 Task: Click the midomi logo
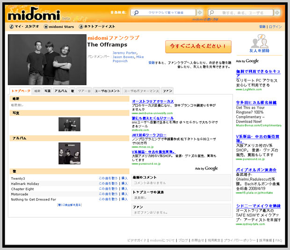[x=34, y=14]
